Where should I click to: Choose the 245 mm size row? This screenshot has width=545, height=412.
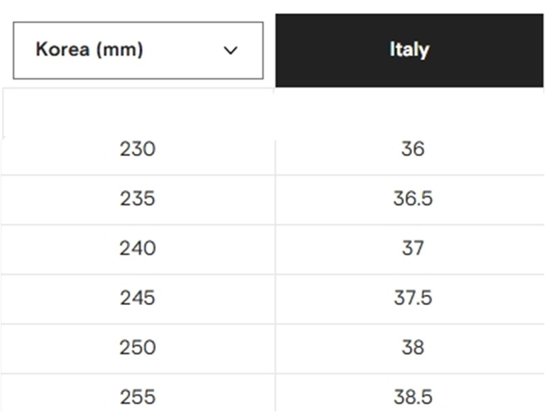point(138,298)
